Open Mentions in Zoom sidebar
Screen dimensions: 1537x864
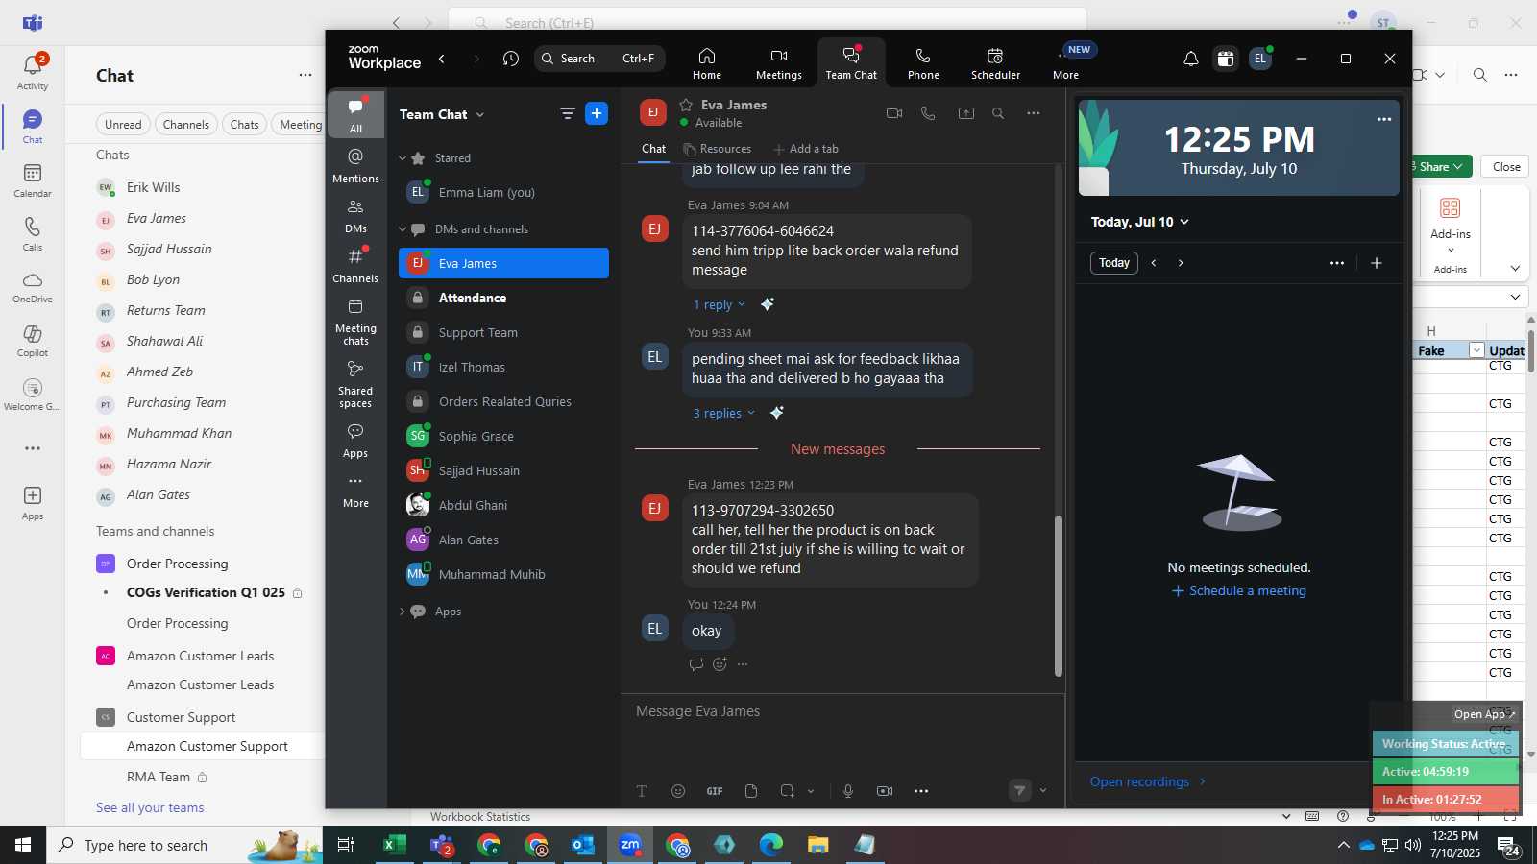point(355,165)
